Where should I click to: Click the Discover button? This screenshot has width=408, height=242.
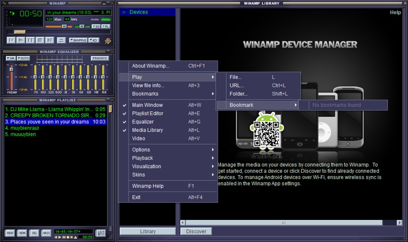tap(196, 232)
